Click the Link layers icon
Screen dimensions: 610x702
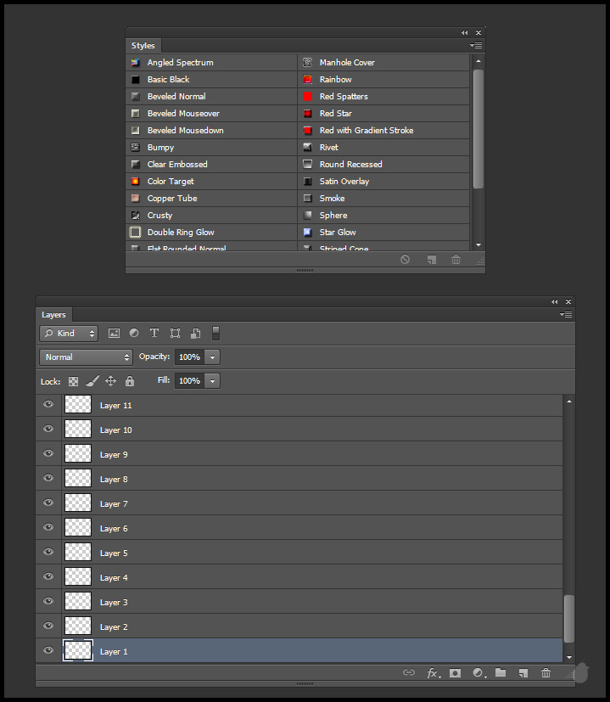tap(409, 673)
